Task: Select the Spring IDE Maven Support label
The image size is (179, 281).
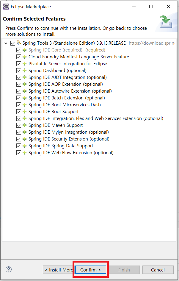Action: pyautogui.click(x=56, y=125)
